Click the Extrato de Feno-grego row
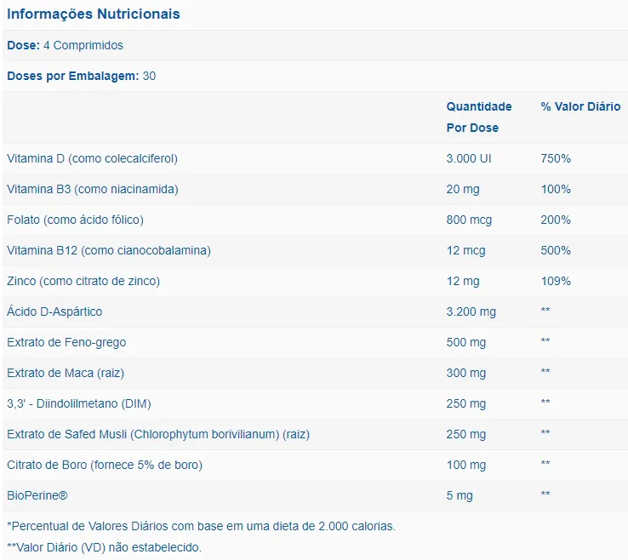The height and width of the screenshot is (560, 628). click(66, 342)
